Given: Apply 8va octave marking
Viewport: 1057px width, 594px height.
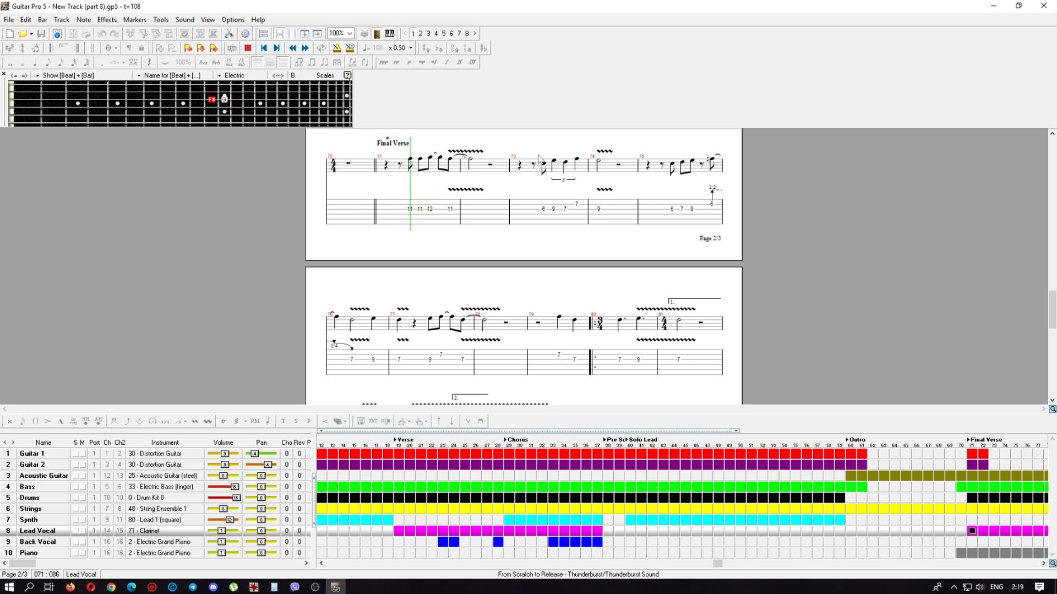Looking at the screenshot, I should click(x=203, y=62).
